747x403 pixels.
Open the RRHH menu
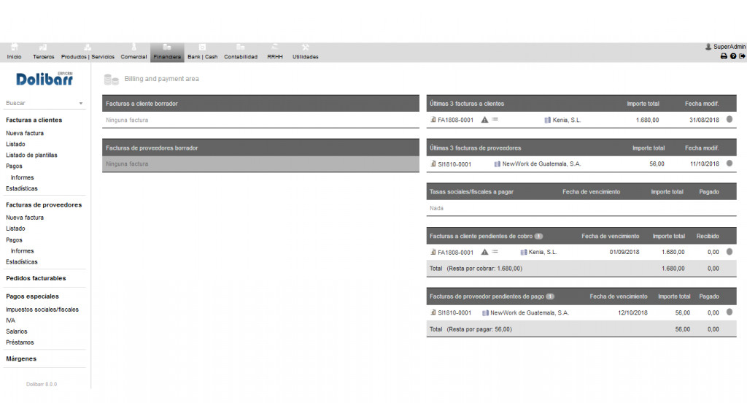[x=275, y=52]
